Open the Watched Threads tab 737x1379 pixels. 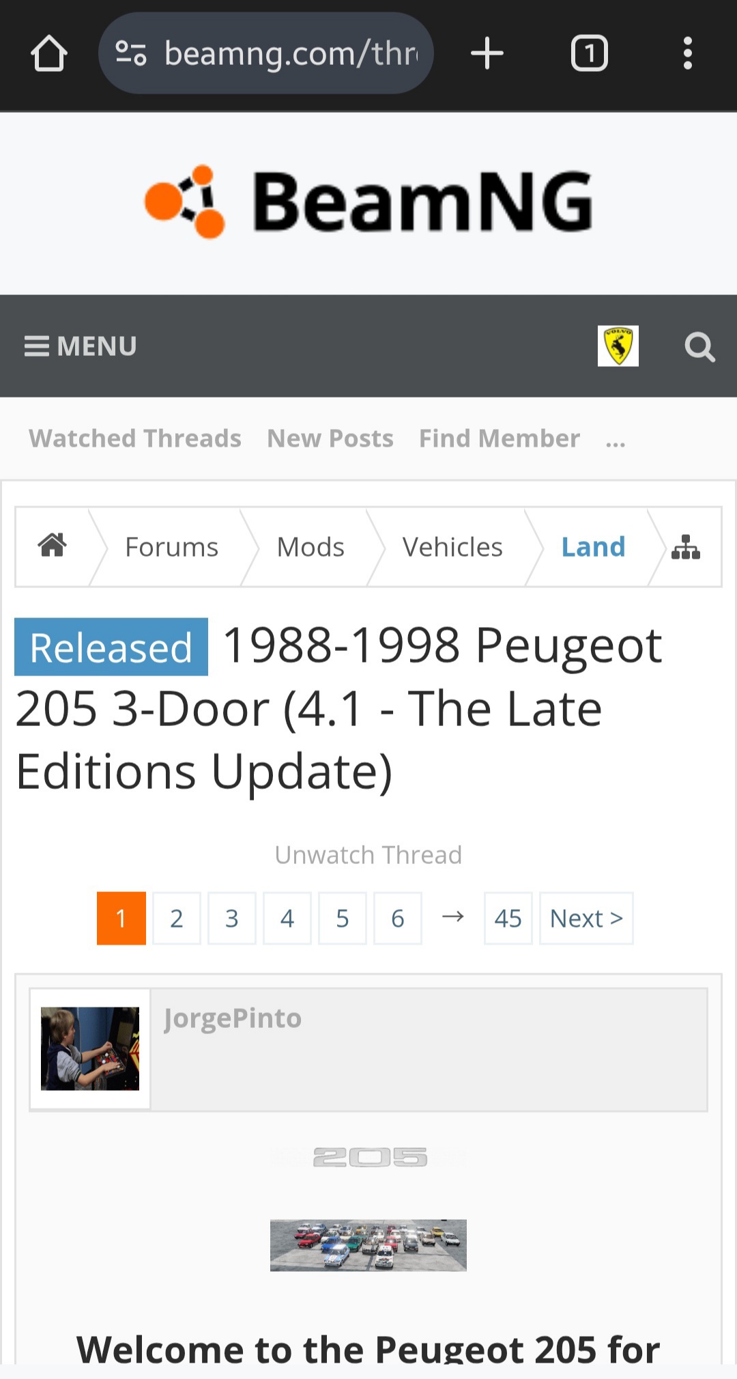click(135, 438)
